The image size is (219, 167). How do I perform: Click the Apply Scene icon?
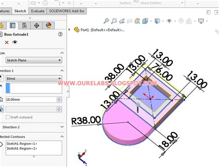189,21
